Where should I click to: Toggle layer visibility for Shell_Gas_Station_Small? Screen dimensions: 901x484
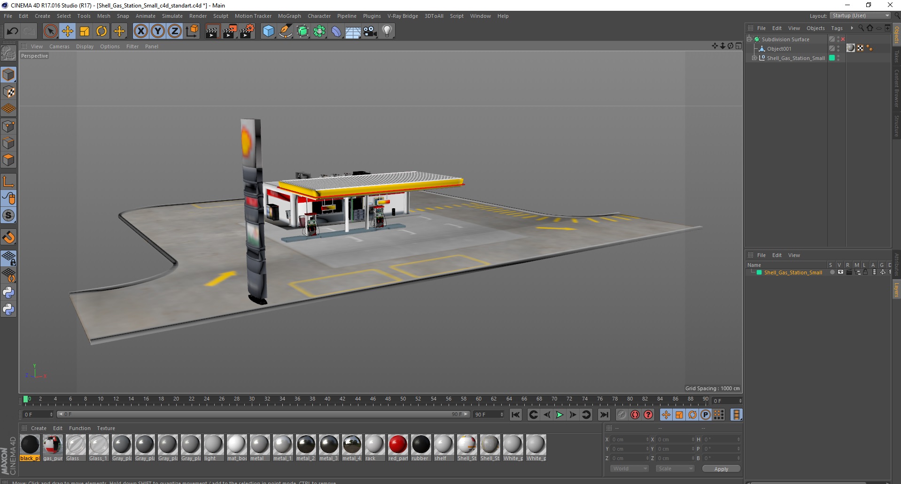[840, 272]
